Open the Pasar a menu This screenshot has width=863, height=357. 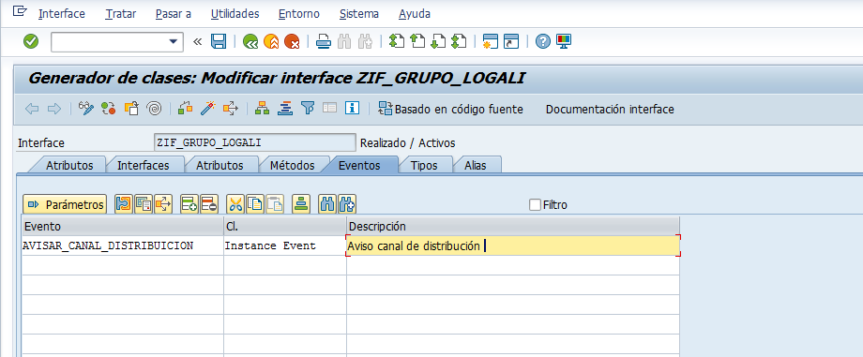click(174, 14)
